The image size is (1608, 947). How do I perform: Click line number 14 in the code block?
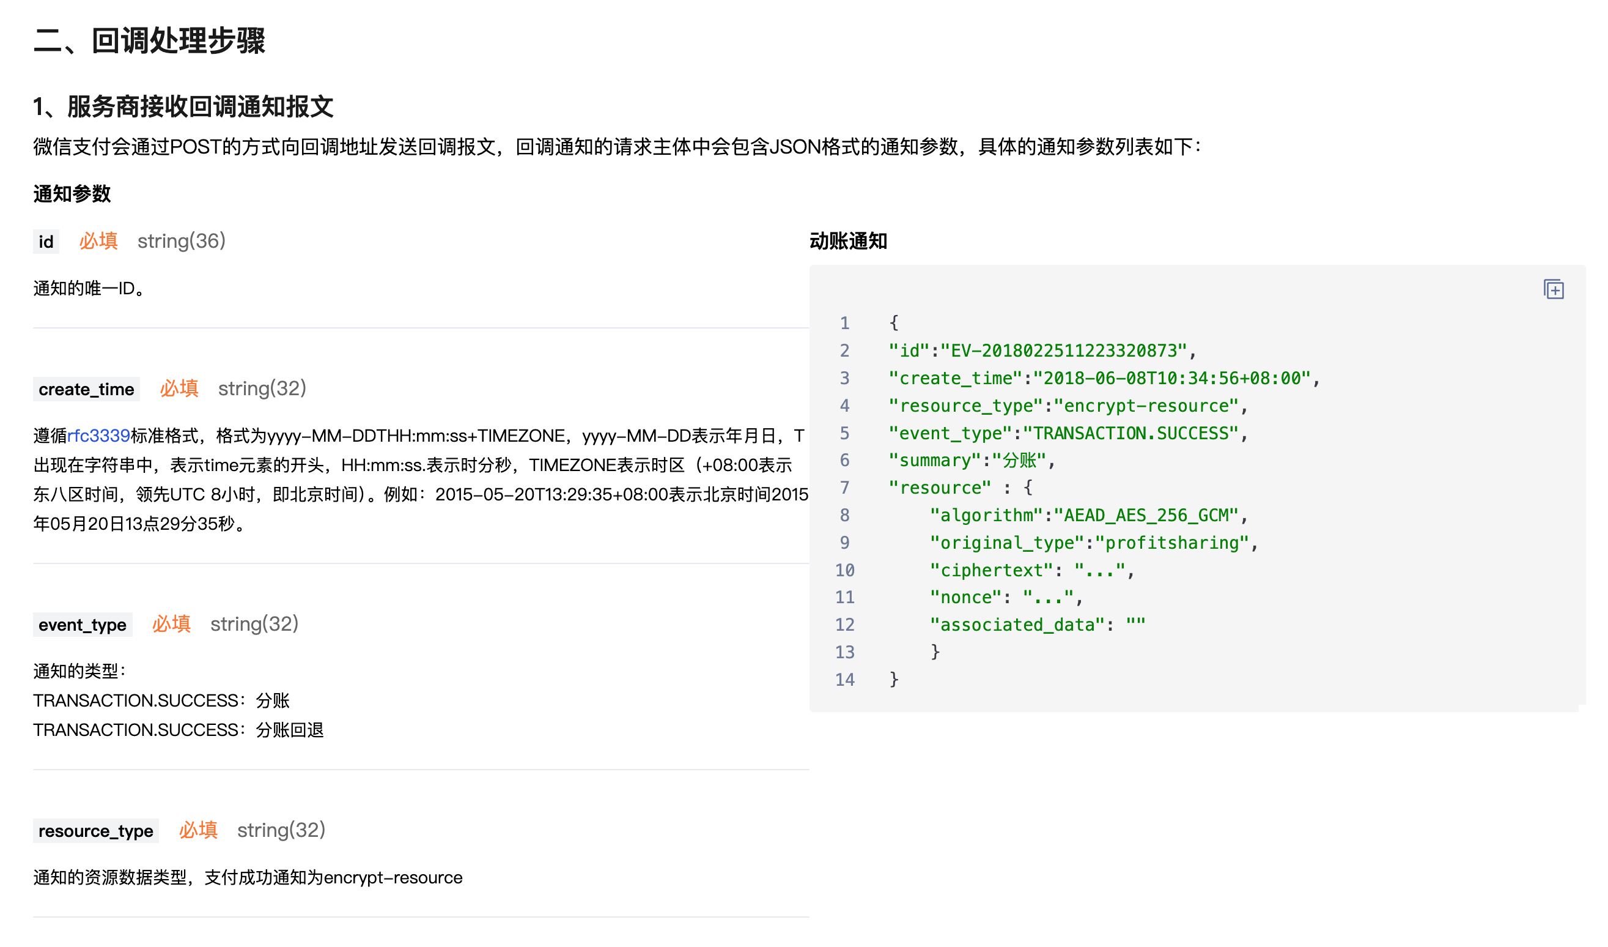tap(844, 680)
